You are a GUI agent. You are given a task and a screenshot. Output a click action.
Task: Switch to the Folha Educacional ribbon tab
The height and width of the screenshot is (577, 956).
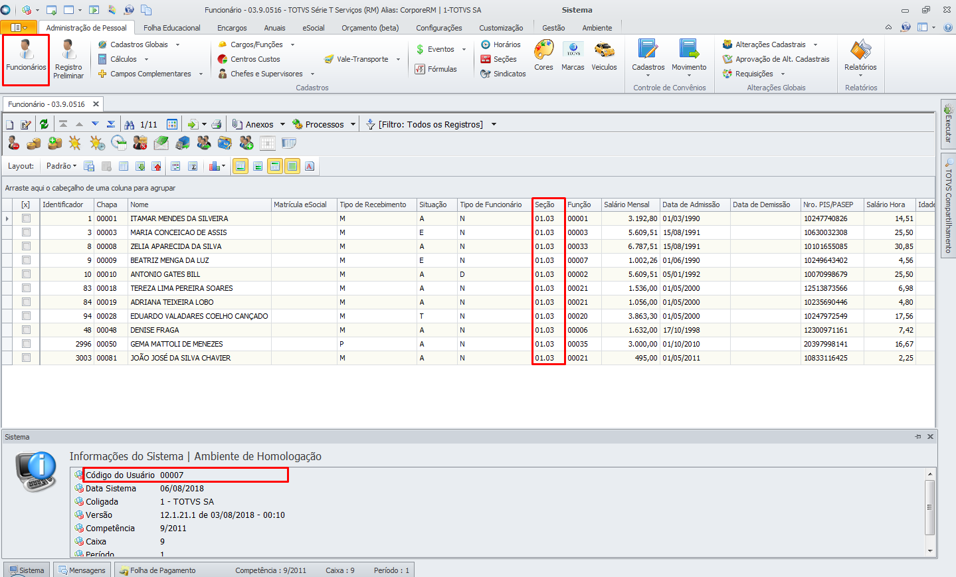[x=171, y=28]
